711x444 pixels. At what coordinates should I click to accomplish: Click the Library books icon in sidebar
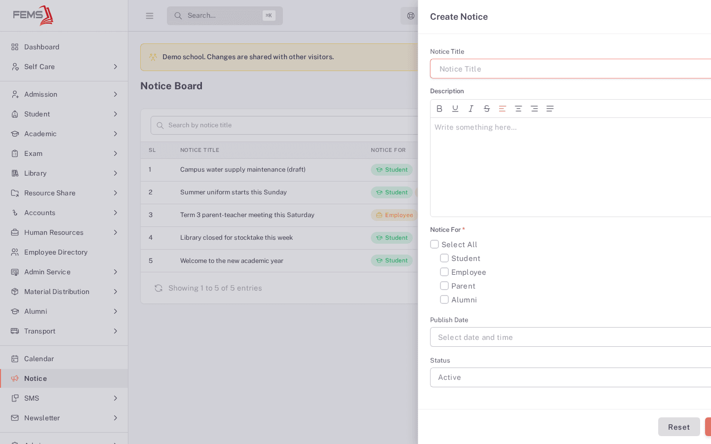tap(15, 173)
